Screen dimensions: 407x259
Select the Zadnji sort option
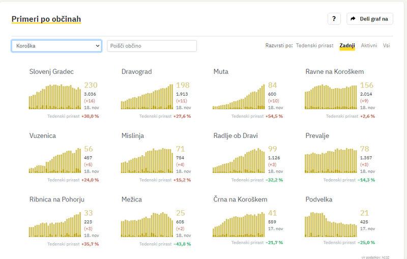point(347,45)
